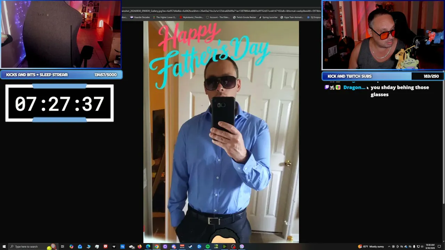
Task: Open the weather widget showing 85°F
Action: pyautogui.click(x=371, y=247)
